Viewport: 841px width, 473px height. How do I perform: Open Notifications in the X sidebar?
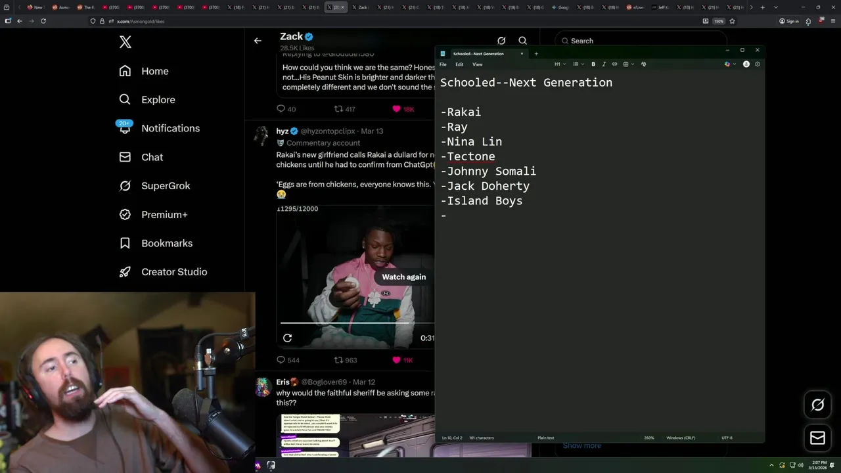[x=159, y=128]
